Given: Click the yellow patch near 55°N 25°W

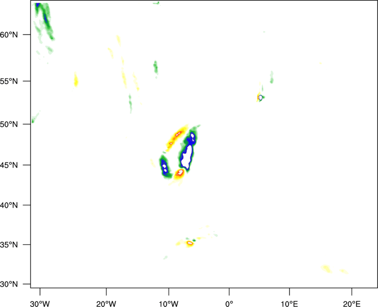Looking at the screenshot, I should point(76,80).
